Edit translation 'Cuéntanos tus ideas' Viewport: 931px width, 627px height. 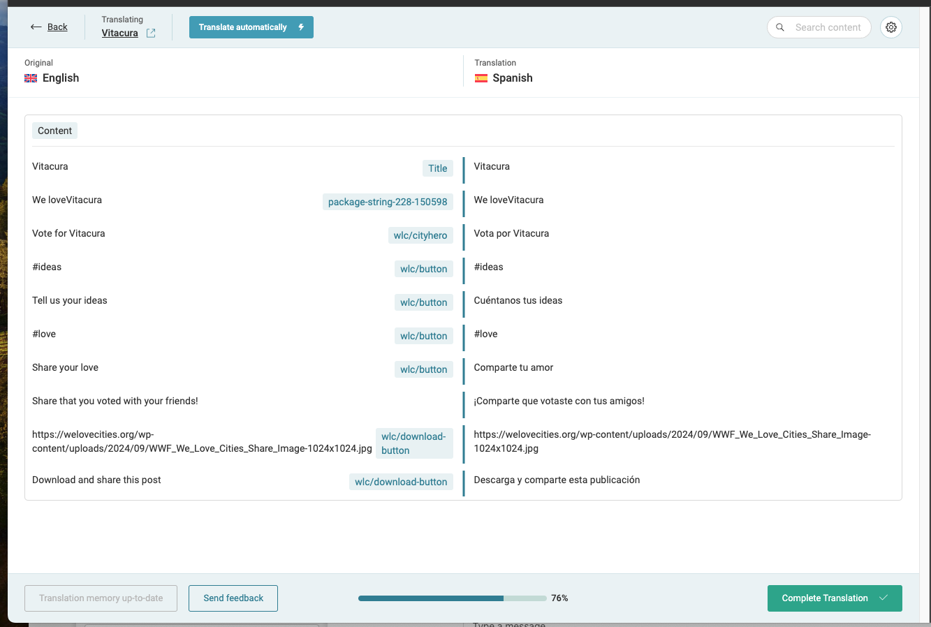[518, 300]
